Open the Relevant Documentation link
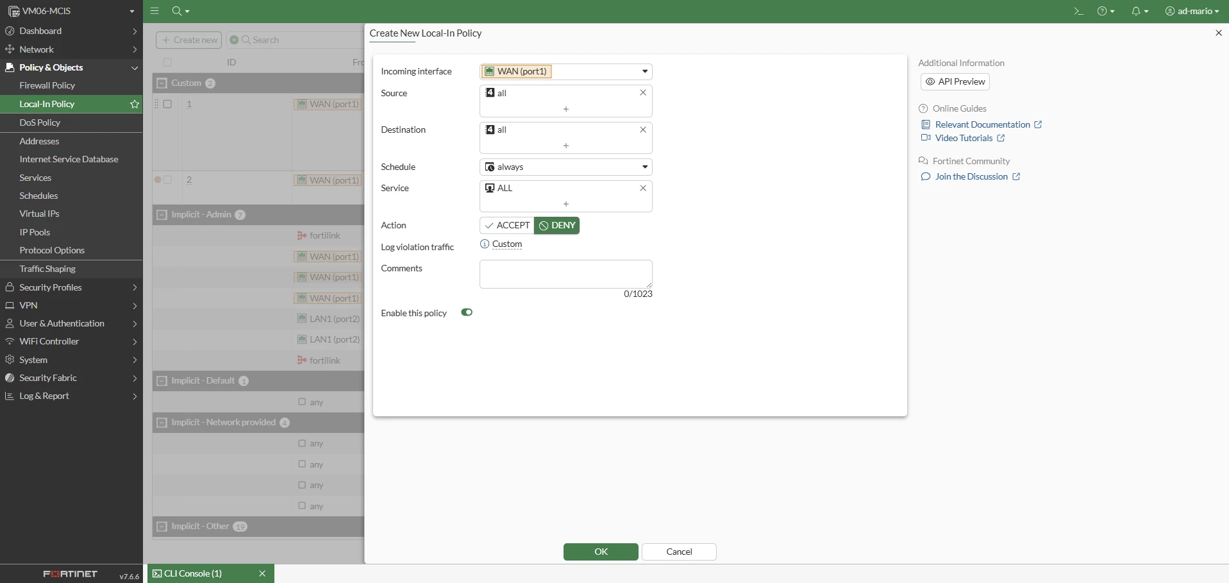The height and width of the screenshot is (583, 1229). [982, 124]
